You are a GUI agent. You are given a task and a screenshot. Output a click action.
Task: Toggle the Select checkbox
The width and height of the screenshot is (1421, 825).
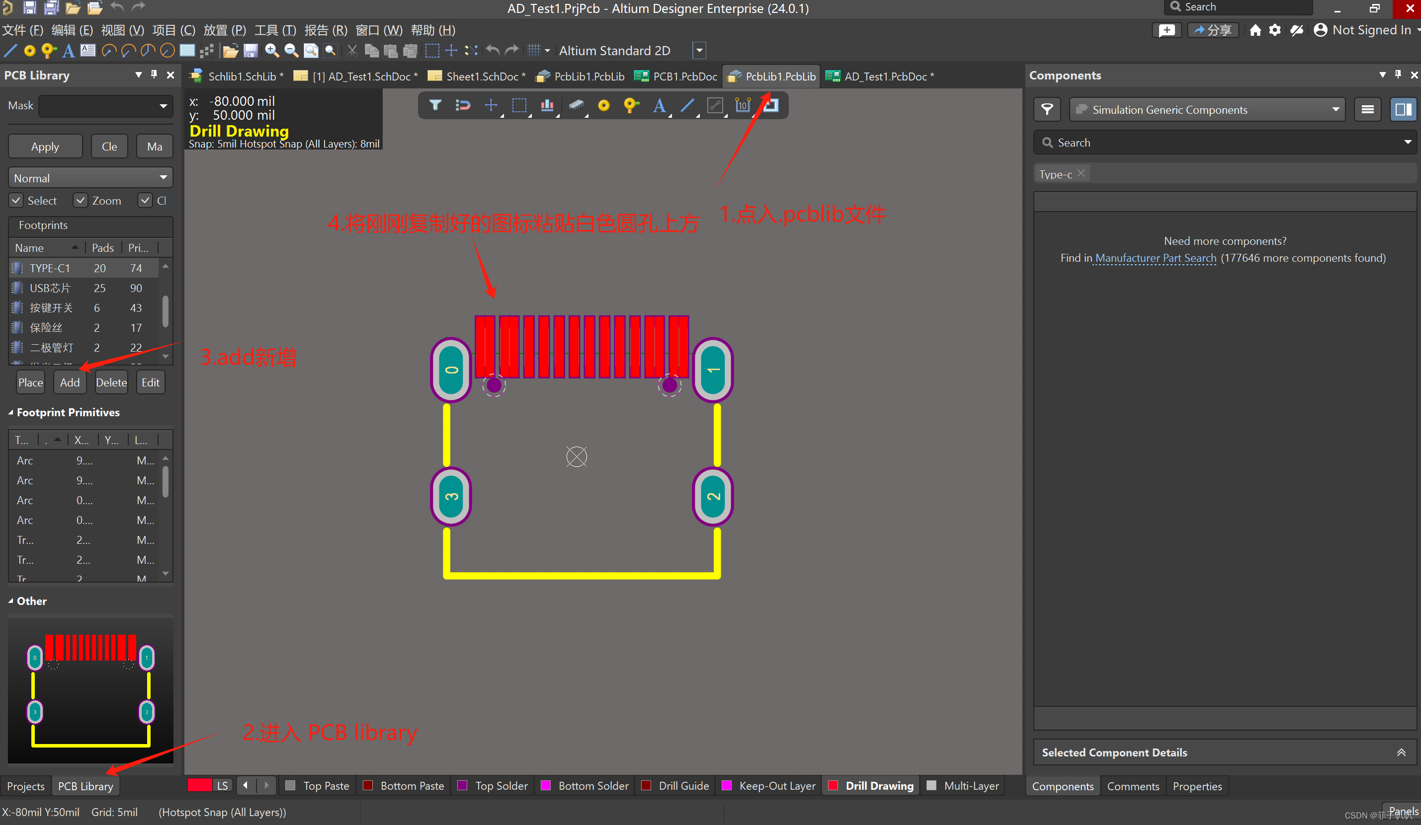pos(16,201)
